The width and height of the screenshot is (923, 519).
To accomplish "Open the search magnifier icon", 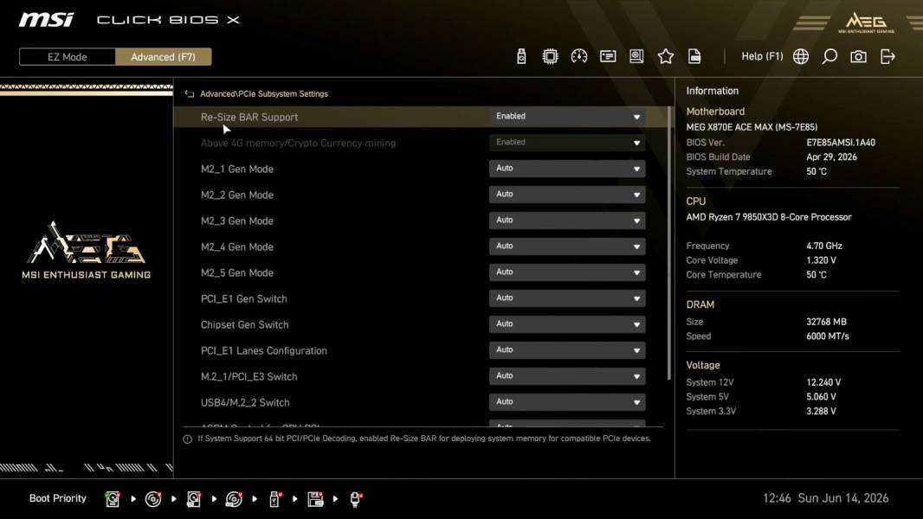I will point(829,56).
